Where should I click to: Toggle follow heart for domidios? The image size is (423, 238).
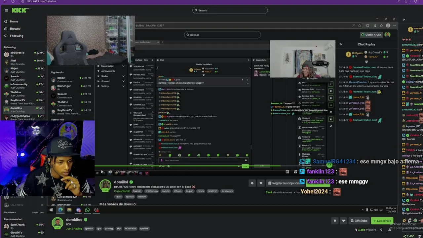tap(343, 221)
